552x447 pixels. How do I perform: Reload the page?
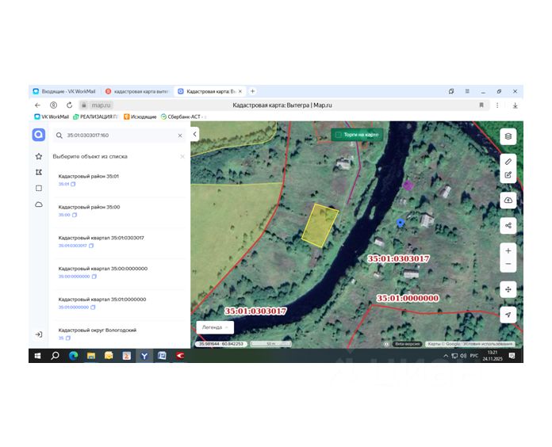click(x=69, y=105)
